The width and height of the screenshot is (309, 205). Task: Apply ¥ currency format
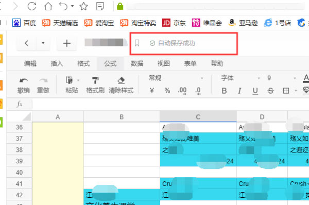[152, 91]
